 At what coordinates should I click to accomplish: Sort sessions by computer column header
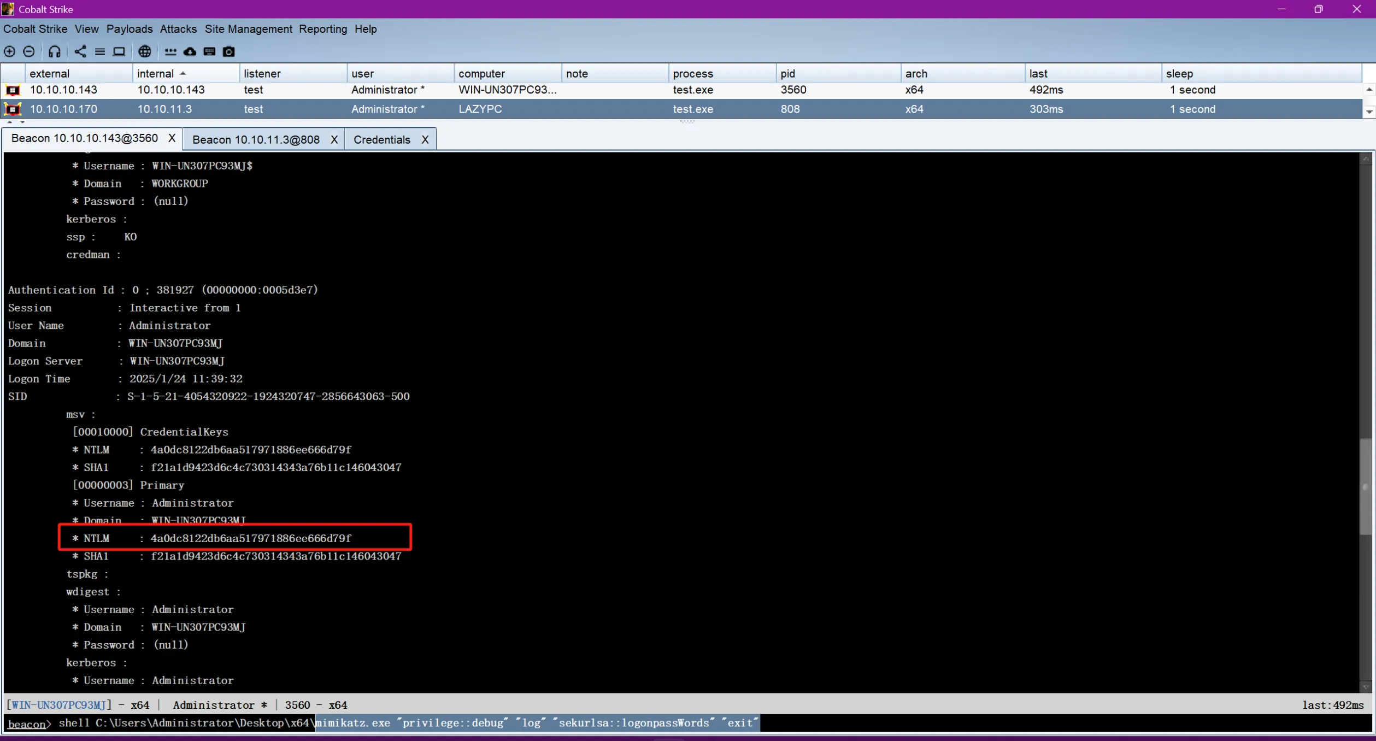click(x=507, y=73)
